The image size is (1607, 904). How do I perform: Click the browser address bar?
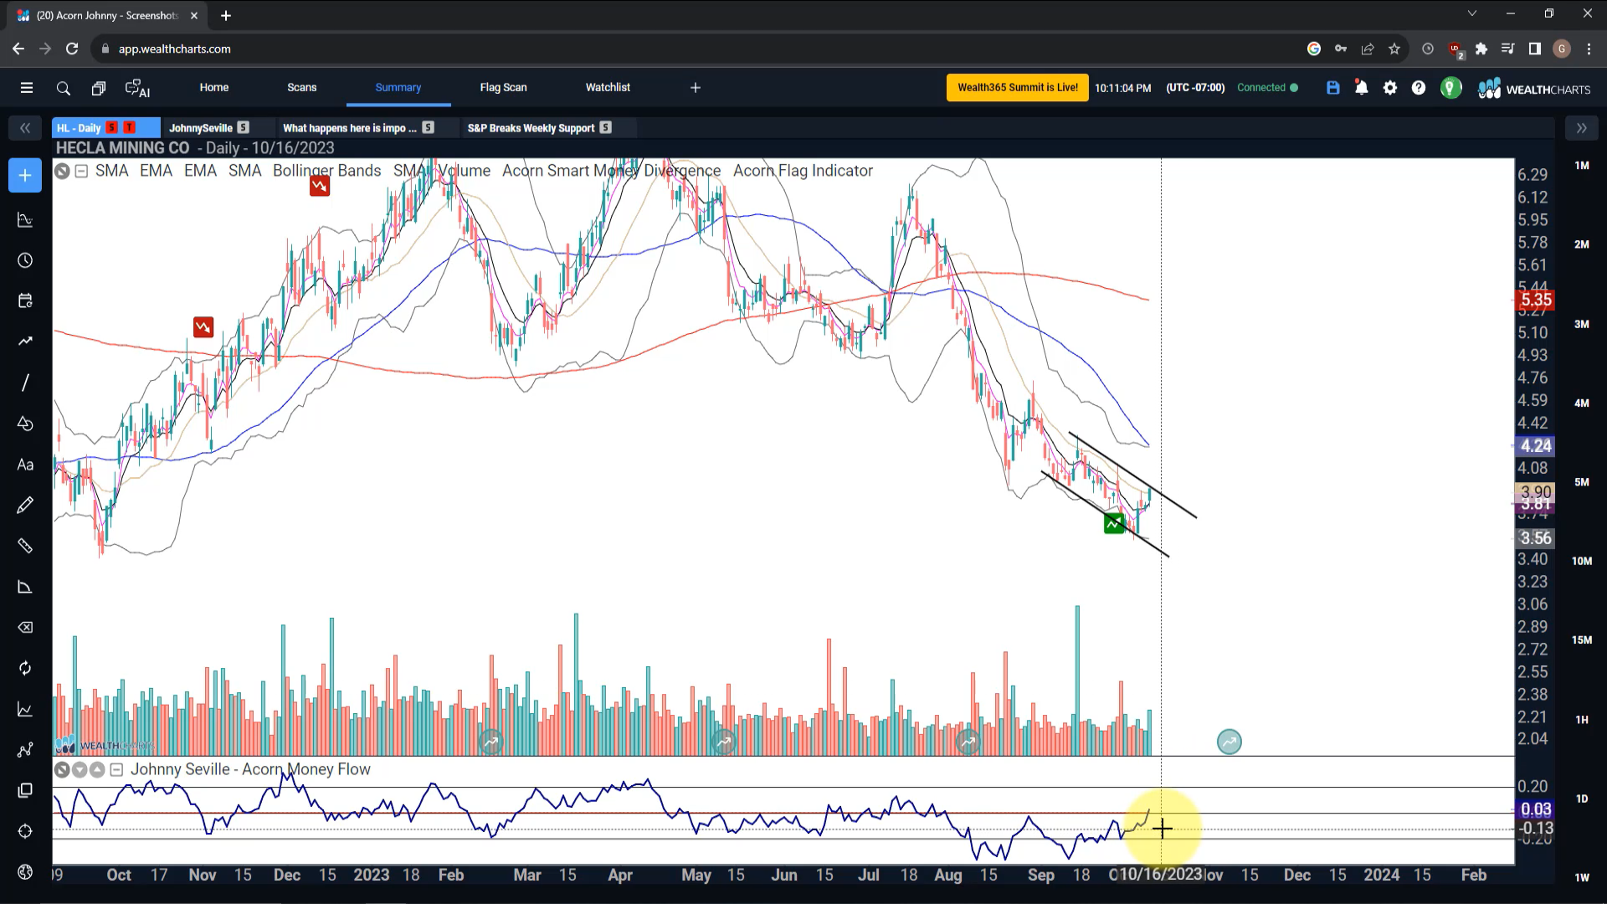695,49
